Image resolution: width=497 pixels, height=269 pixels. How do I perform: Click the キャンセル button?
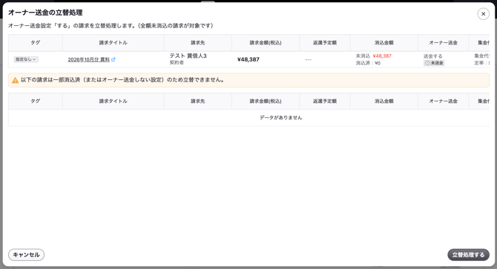26,255
